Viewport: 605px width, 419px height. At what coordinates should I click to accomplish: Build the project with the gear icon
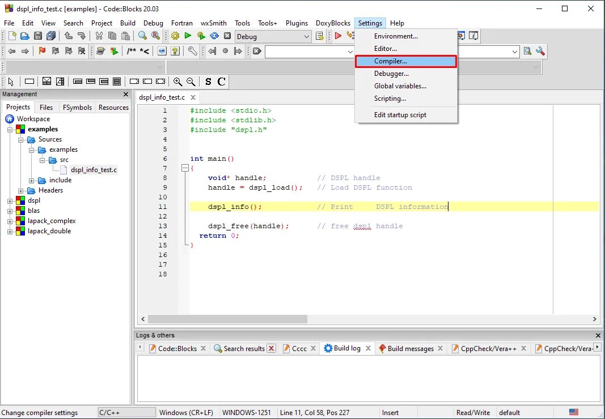coord(175,36)
